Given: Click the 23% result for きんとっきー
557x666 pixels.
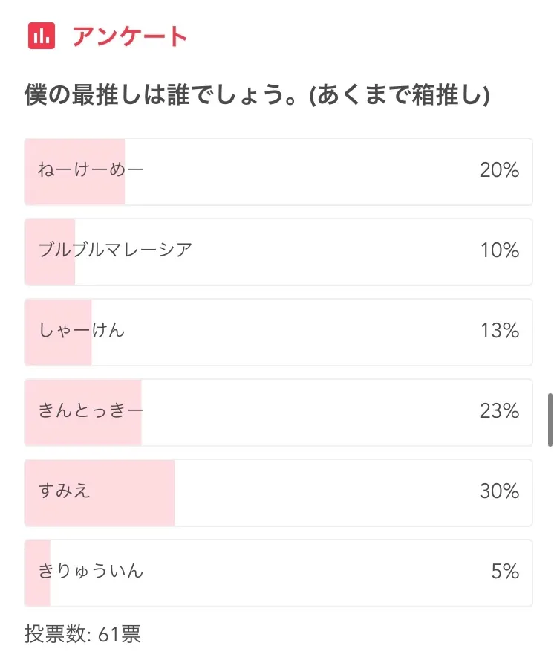Looking at the screenshot, I should pos(499,410).
